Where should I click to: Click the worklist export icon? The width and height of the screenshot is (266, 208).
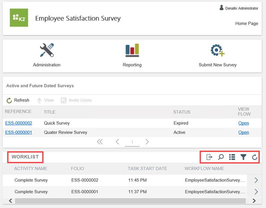point(209,157)
